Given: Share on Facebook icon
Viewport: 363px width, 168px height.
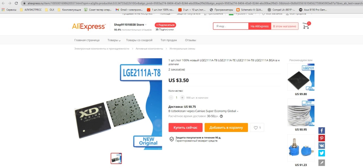Looking at the screenshot, I should pyautogui.click(x=322, y=131).
